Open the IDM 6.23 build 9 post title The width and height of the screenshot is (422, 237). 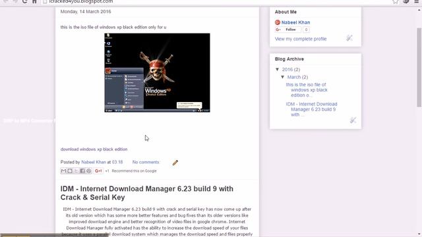pos(146,193)
